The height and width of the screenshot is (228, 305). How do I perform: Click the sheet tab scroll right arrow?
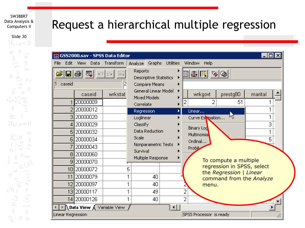click(62, 208)
